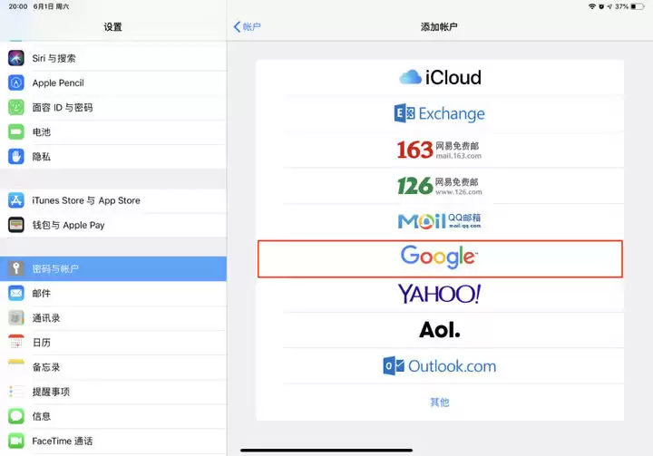Open 电池 settings row

click(x=113, y=131)
